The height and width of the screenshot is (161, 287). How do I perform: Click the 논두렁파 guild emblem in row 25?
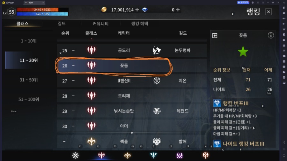pyautogui.click(x=157, y=50)
